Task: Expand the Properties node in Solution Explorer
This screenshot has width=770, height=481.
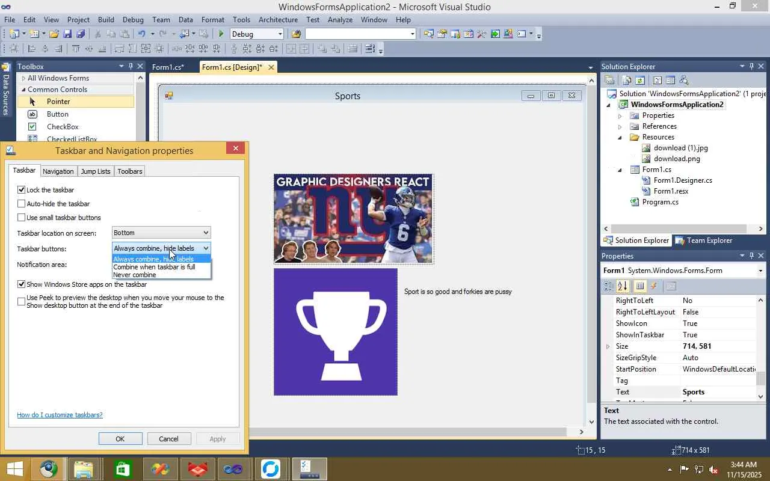Action: (620, 115)
